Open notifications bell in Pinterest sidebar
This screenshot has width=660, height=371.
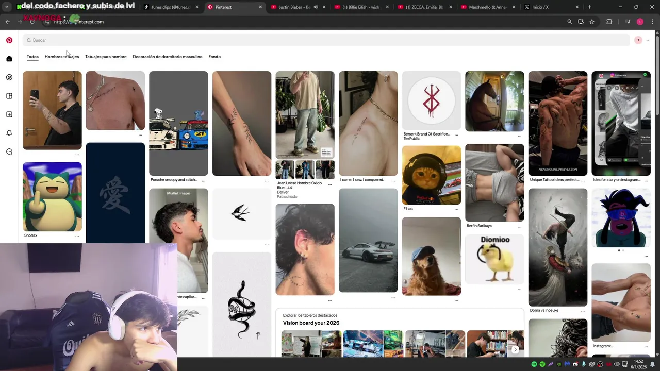[x=9, y=133]
